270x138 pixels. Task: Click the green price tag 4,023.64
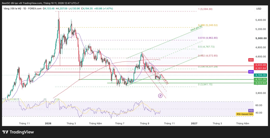tap(261, 83)
